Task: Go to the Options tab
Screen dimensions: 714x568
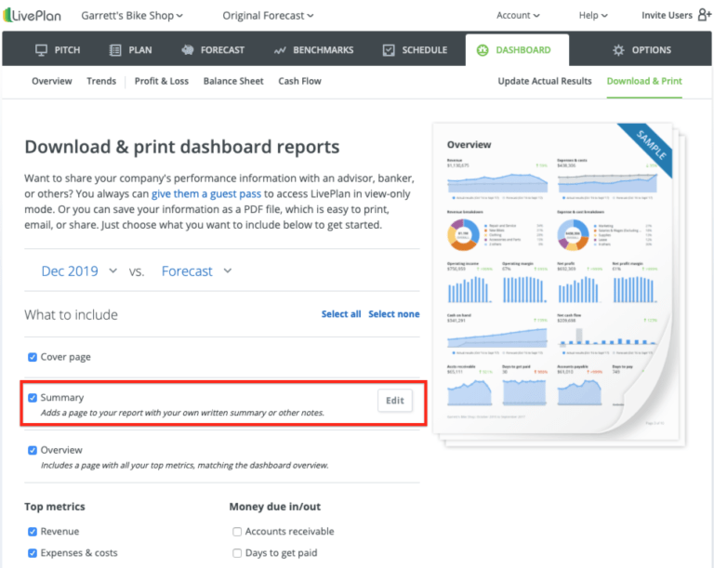Action: [x=641, y=50]
